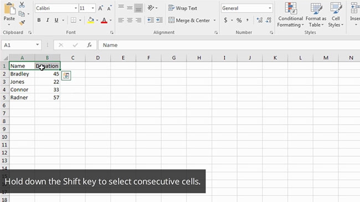
Task: Click Decrease Decimal icon
Action: click(269, 20)
